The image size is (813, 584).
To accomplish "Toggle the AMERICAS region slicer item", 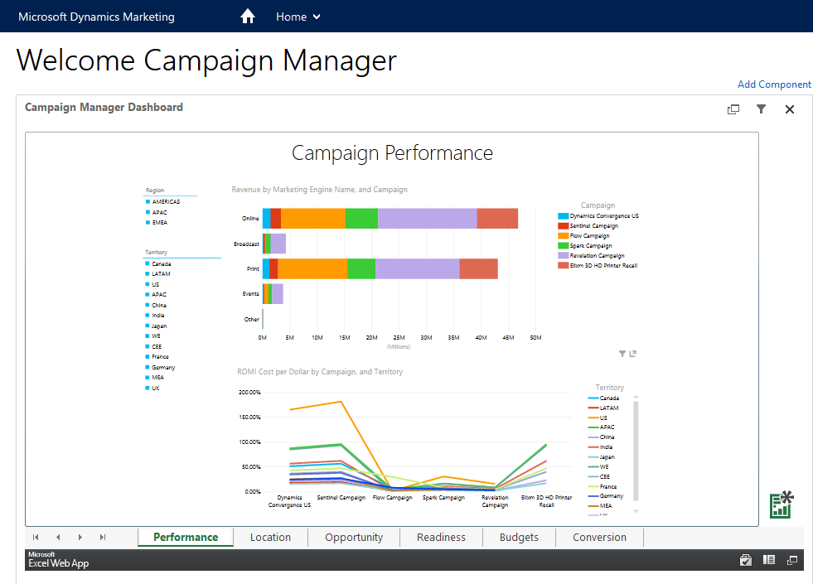I will point(162,201).
